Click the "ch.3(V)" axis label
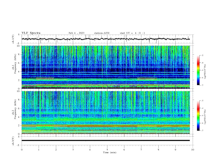217x168 pixels. tap(13, 141)
